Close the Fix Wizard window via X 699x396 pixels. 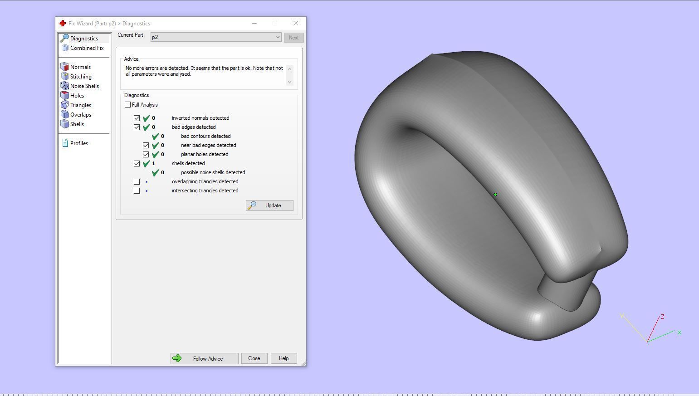[296, 23]
